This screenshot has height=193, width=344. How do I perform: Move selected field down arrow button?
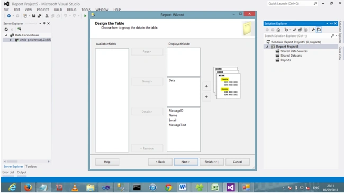click(206, 96)
